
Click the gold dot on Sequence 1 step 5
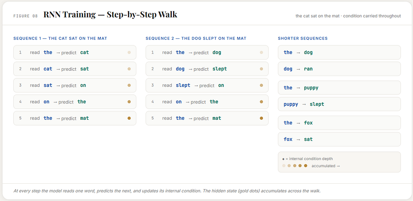coord(129,118)
